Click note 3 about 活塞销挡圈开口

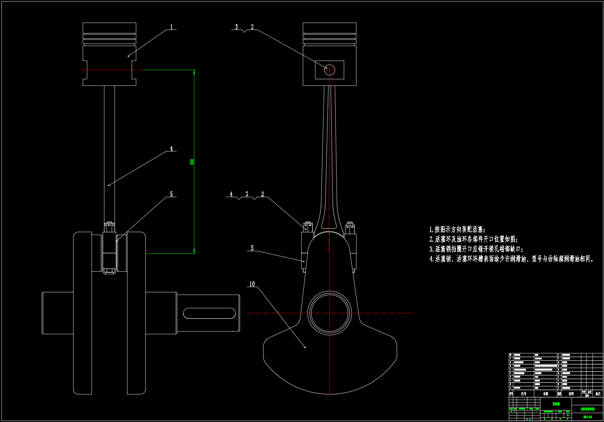pyautogui.click(x=477, y=249)
